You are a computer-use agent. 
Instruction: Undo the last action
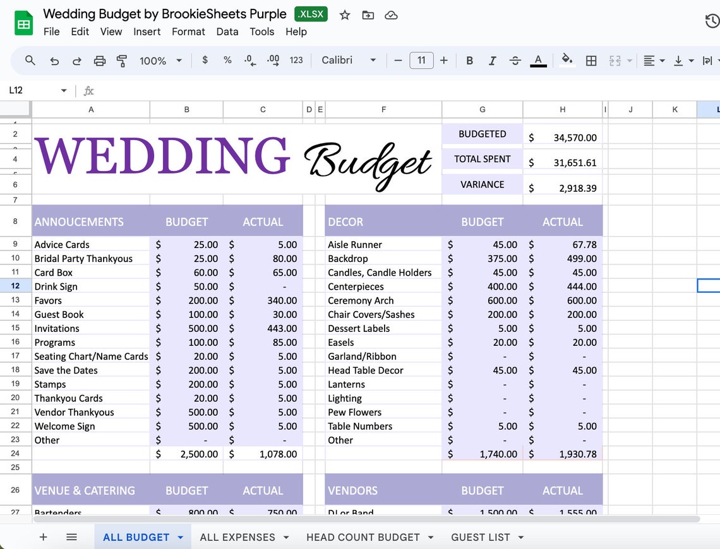[54, 60]
